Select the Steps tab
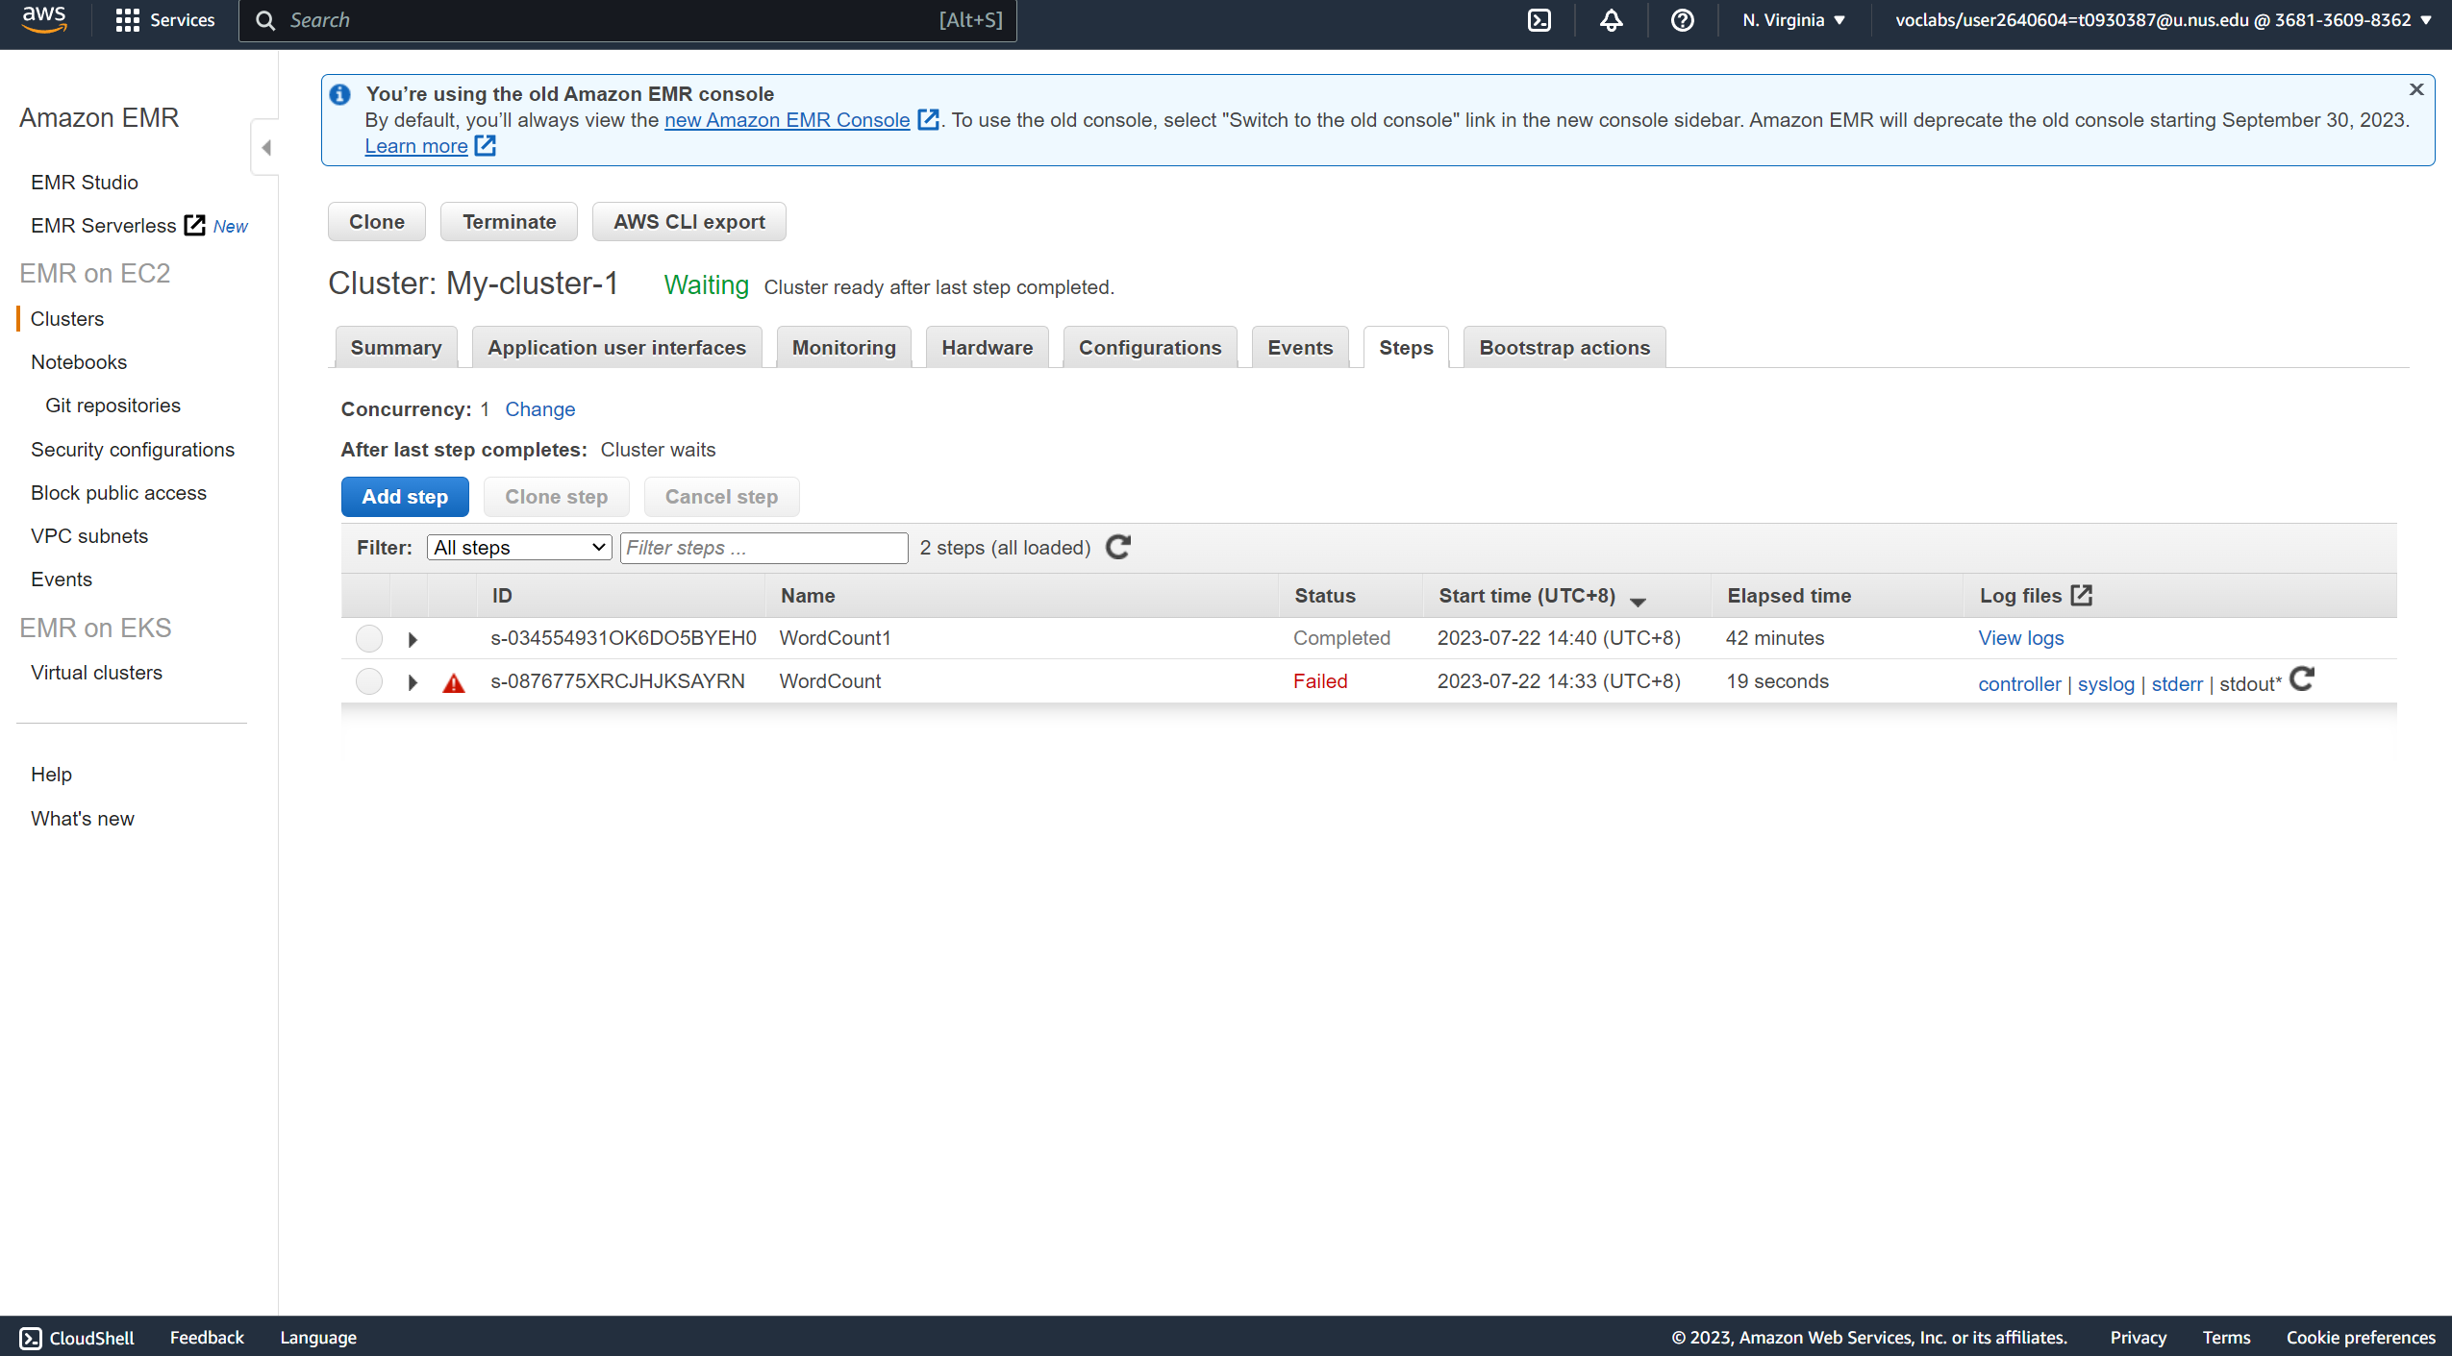This screenshot has width=2452, height=1356. [x=1406, y=348]
